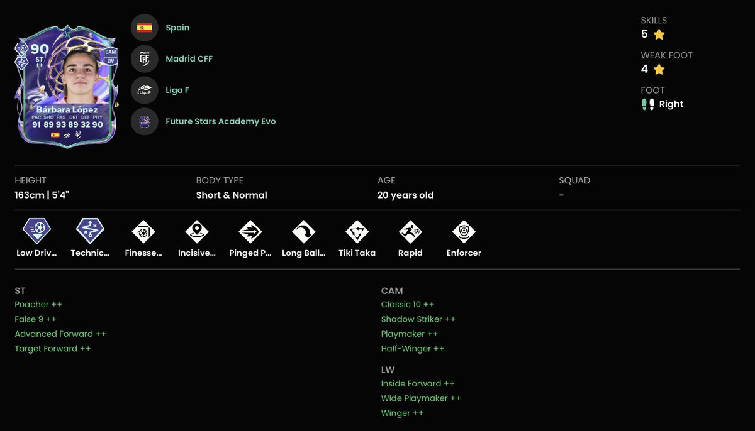
Task: Click the LW position heading
Action: pyautogui.click(x=388, y=370)
